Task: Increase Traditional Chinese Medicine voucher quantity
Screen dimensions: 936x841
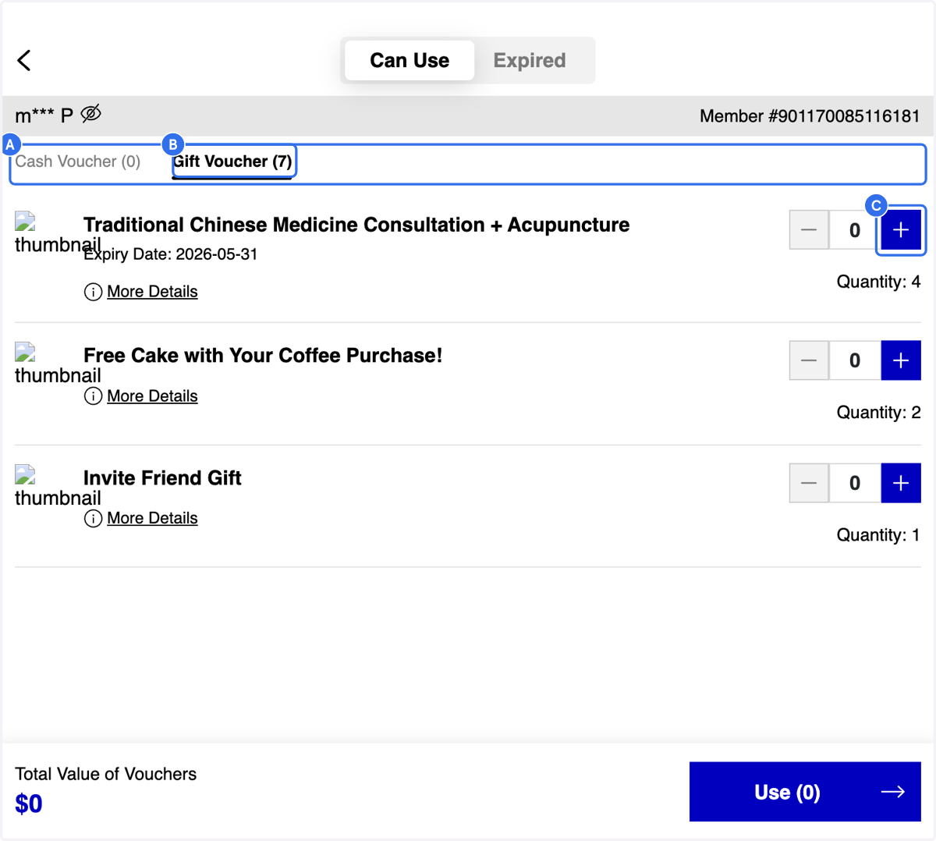Action: [x=901, y=230]
